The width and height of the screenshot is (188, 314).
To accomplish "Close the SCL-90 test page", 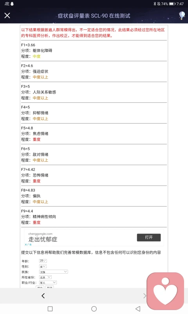I will point(7,15).
